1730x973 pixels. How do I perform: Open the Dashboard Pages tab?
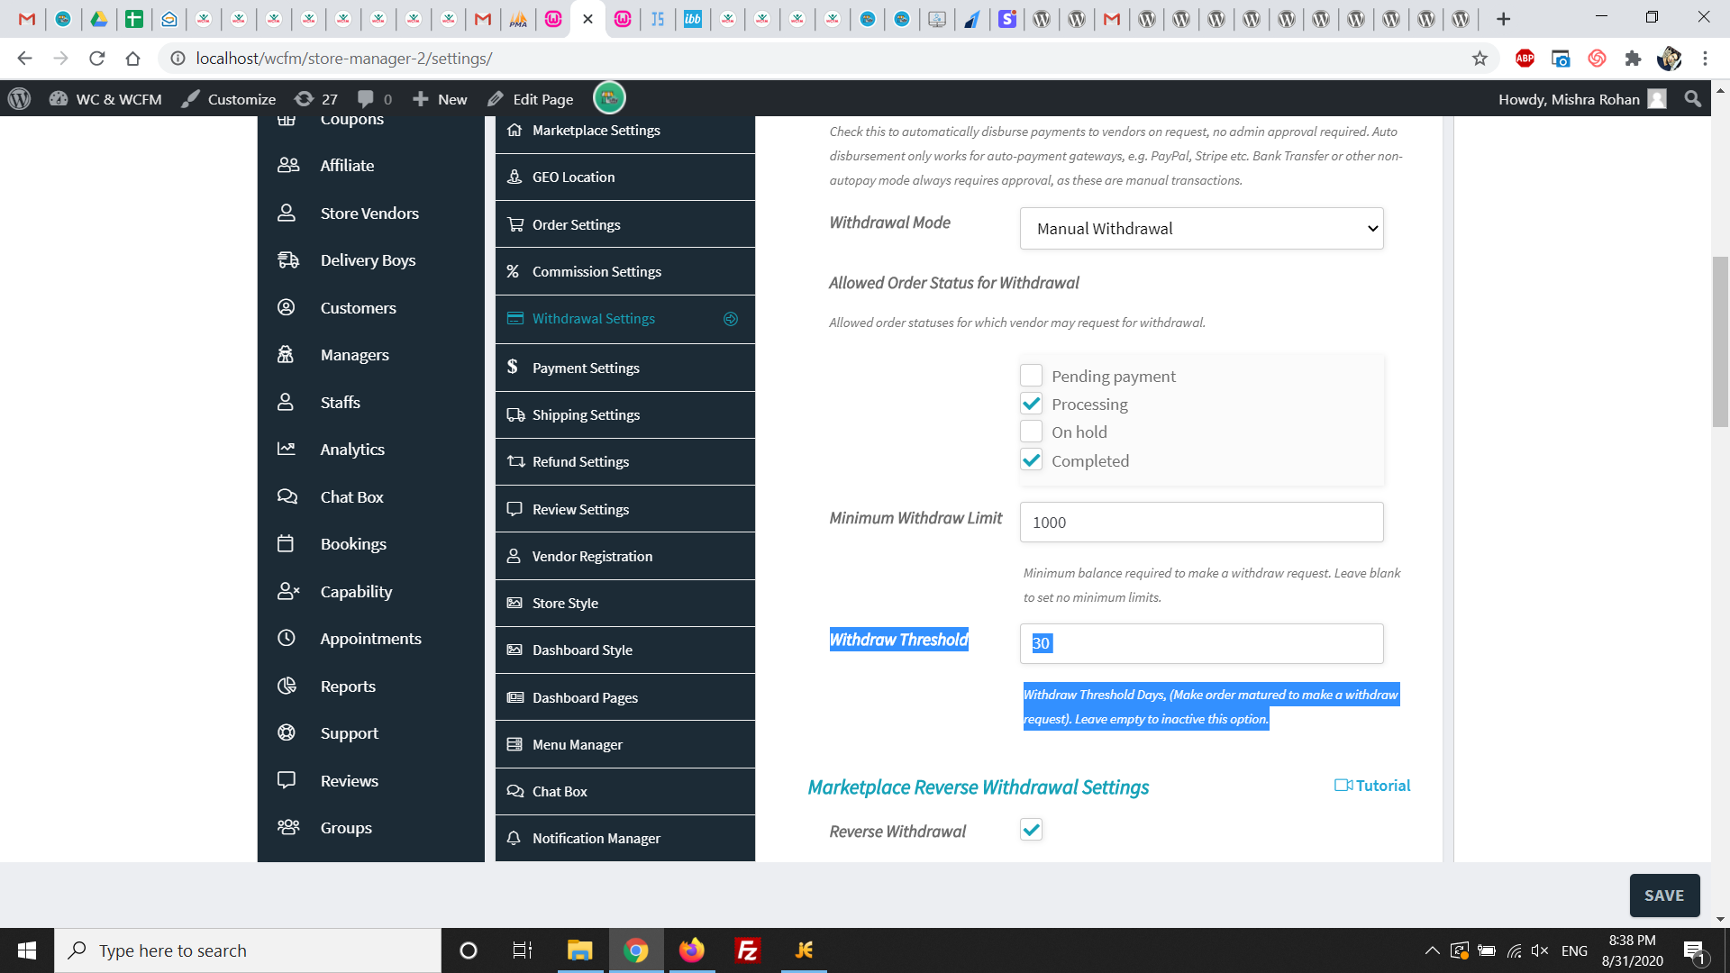coord(624,697)
